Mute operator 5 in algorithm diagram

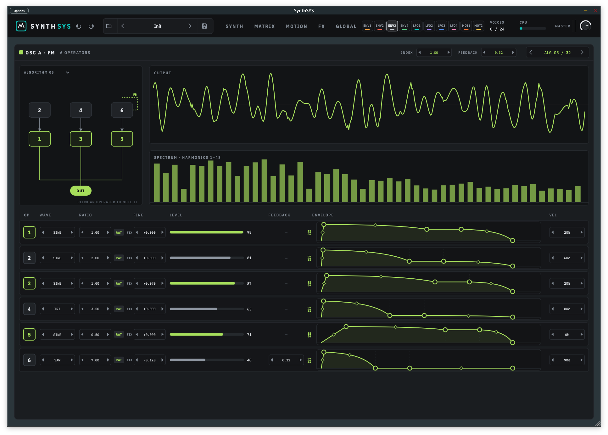122,139
